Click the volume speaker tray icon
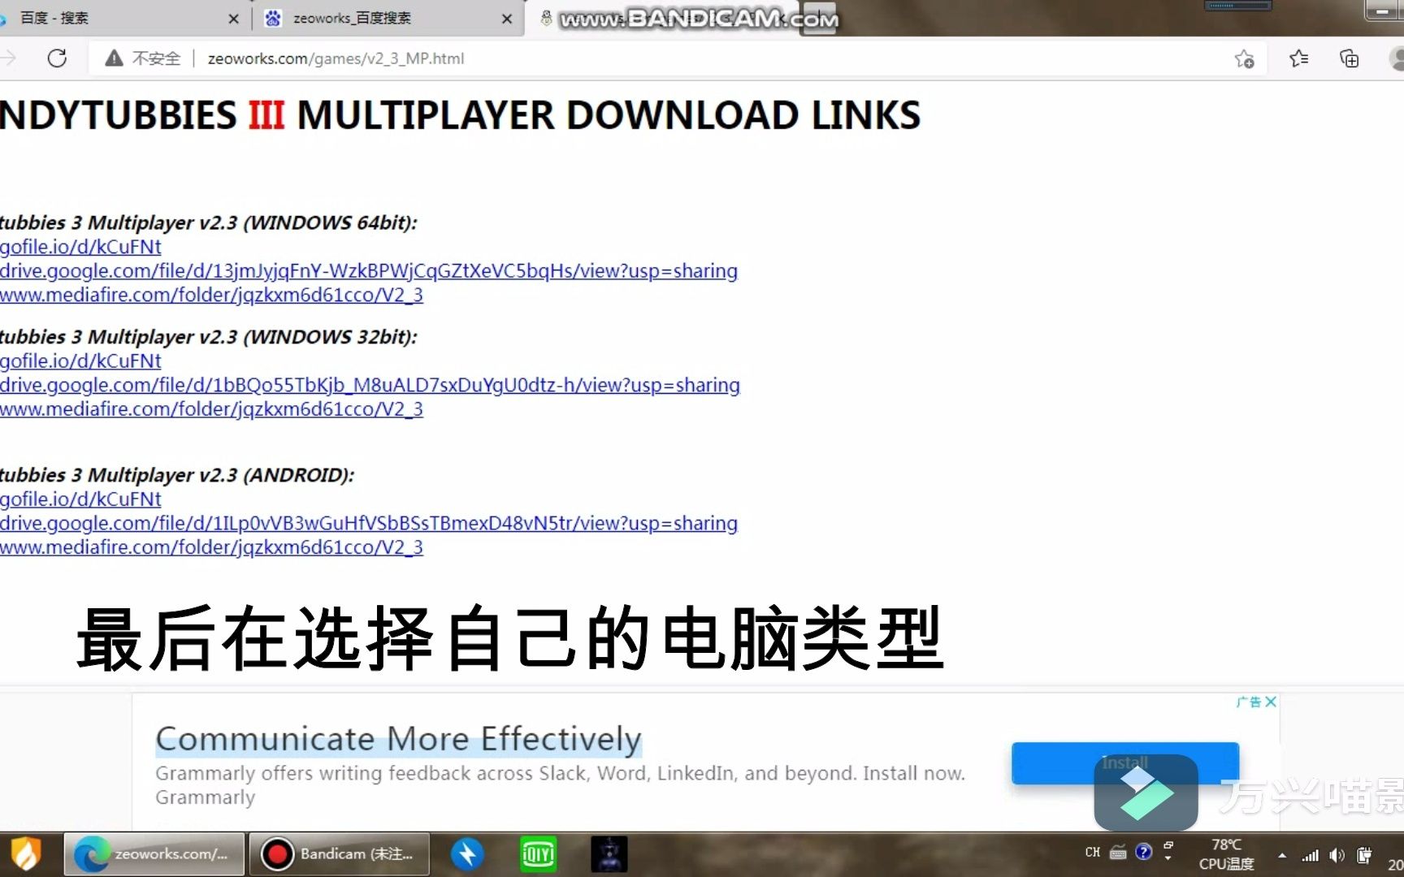Screen dimensions: 1404x877 click(x=1337, y=855)
